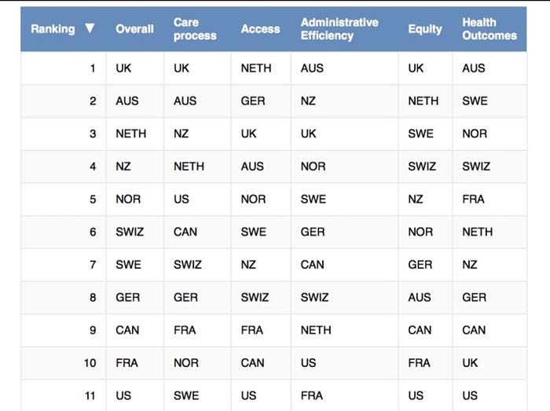
Task: Click the Ranking sort arrow icon
Action: pyautogui.click(x=90, y=28)
